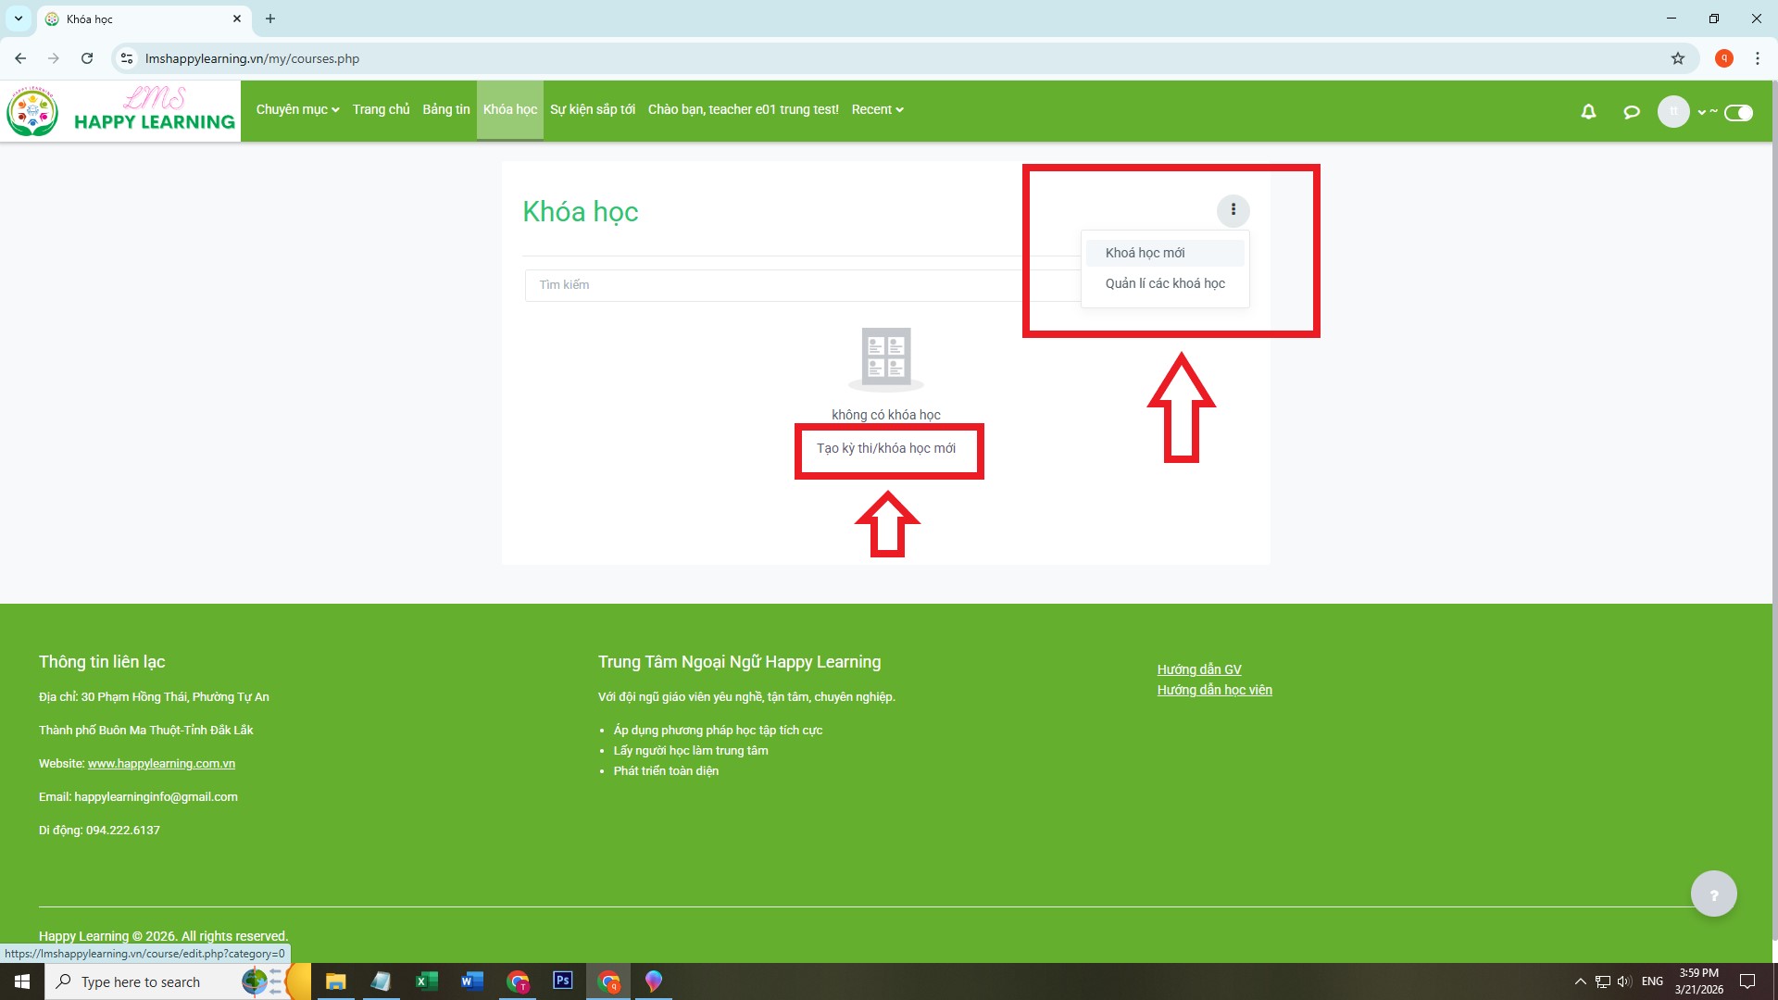Click the floating help question mark button

(1713, 894)
